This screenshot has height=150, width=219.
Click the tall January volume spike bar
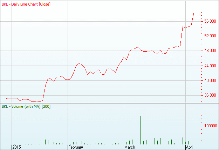[x=51, y=133]
